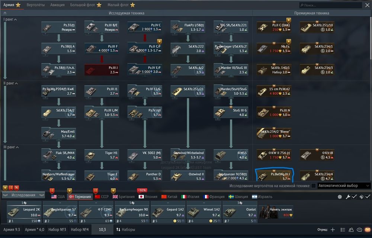Image resolution: width=372 pixels, height=238 pixels.
Task: Select the locked red Pz.III J vehicle
Action: 102,70
